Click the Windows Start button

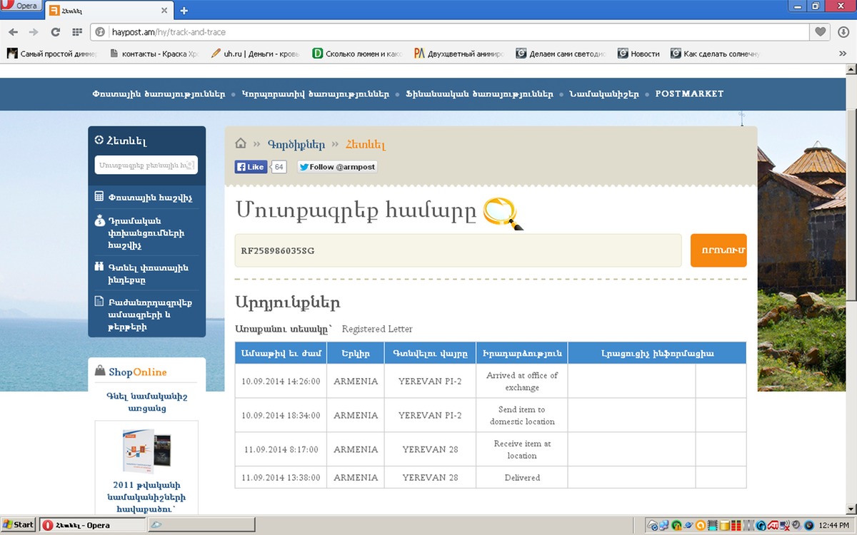click(19, 525)
